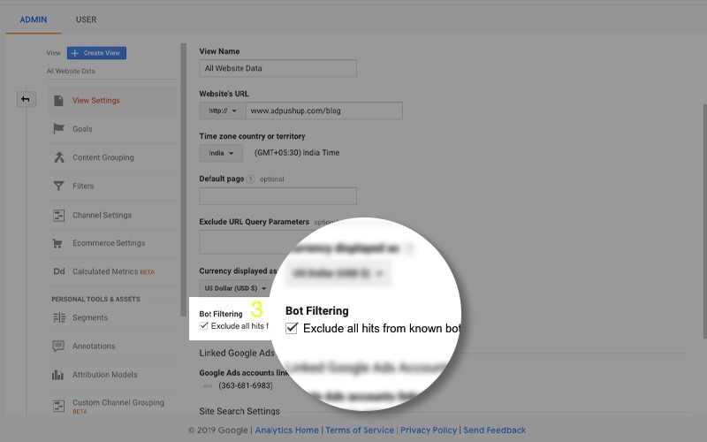Click the Create View button
Viewport: 707px width, 442px height.
(x=97, y=53)
